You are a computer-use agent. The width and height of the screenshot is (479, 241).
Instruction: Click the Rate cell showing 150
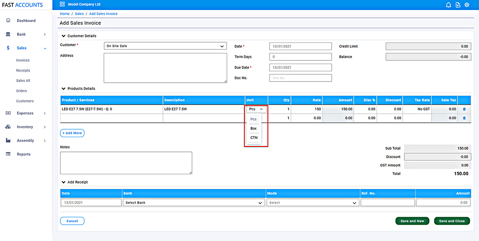(x=307, y=109)
